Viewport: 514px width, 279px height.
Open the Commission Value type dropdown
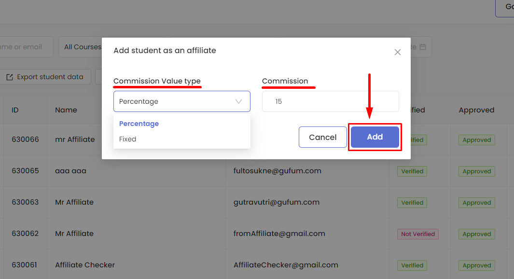tap(181, 101)
